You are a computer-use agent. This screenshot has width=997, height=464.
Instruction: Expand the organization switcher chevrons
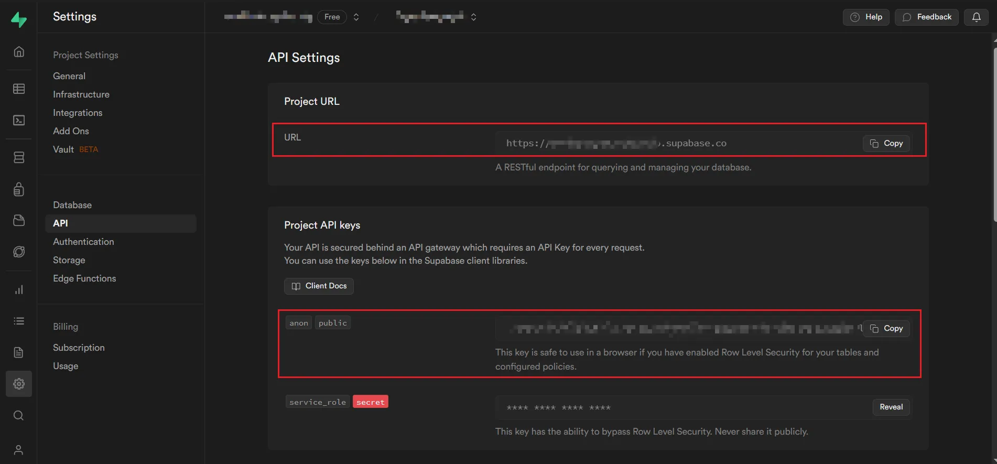tap(356, 17)
